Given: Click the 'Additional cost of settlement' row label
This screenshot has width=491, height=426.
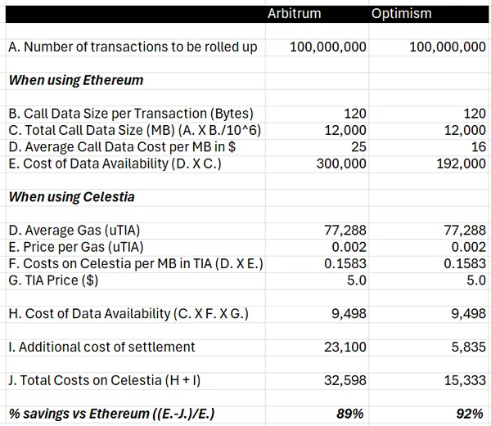Looking at the screenshot, I should click(101, 347).
